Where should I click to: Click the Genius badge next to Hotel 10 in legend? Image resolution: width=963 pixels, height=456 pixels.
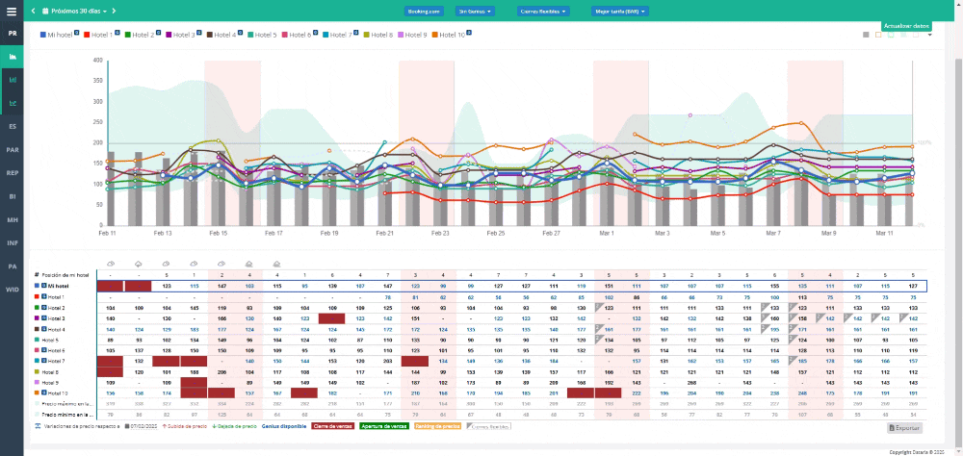tap(469, 33)
